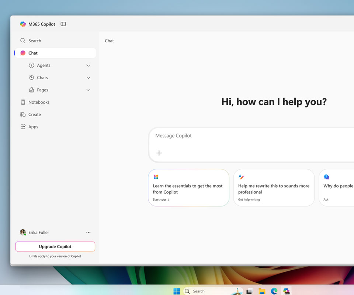Click Erika Fuller's profile avatar
Image resolution: width=354 pixels, height=295 pixels.
23,232
